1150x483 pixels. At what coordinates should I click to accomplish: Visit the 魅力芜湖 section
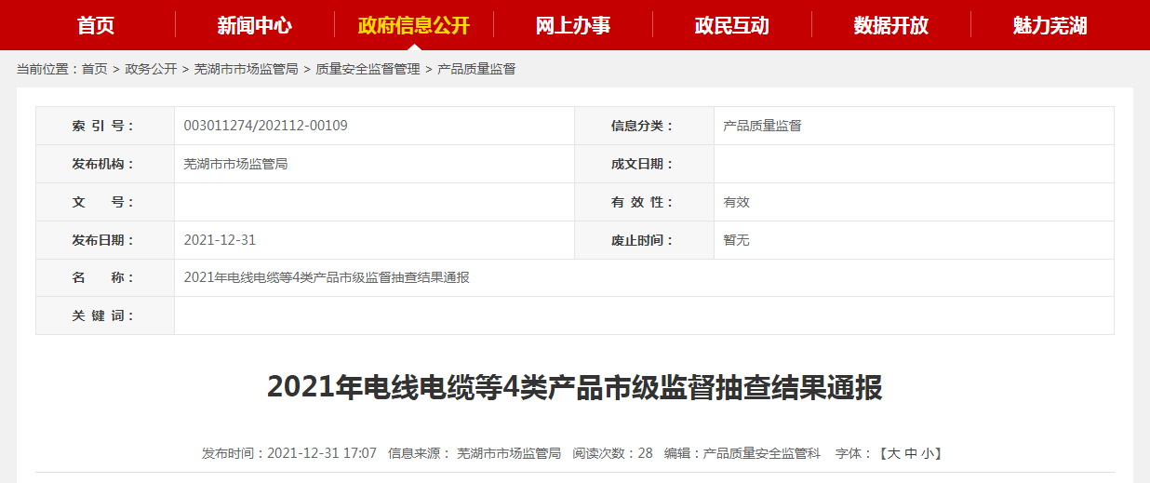tap(1050, 25)
